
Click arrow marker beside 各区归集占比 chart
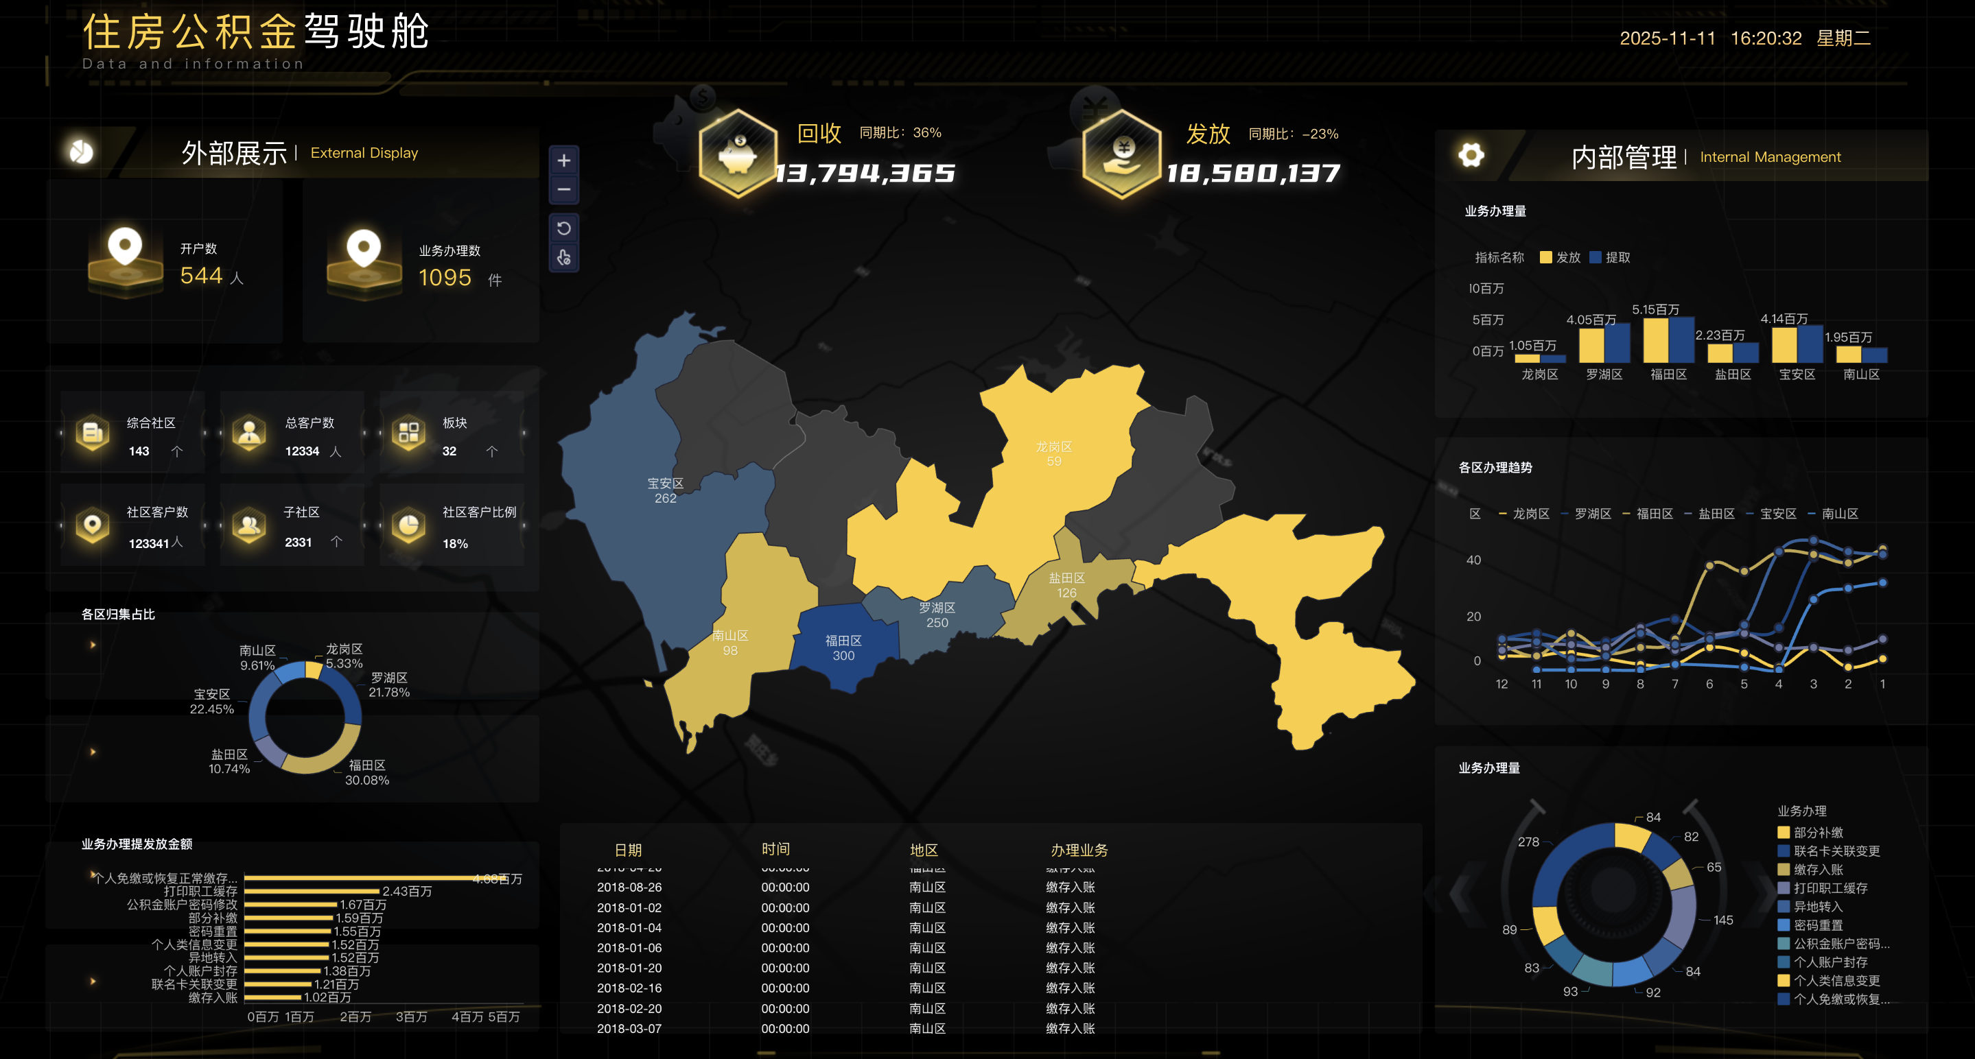(93, 645)
